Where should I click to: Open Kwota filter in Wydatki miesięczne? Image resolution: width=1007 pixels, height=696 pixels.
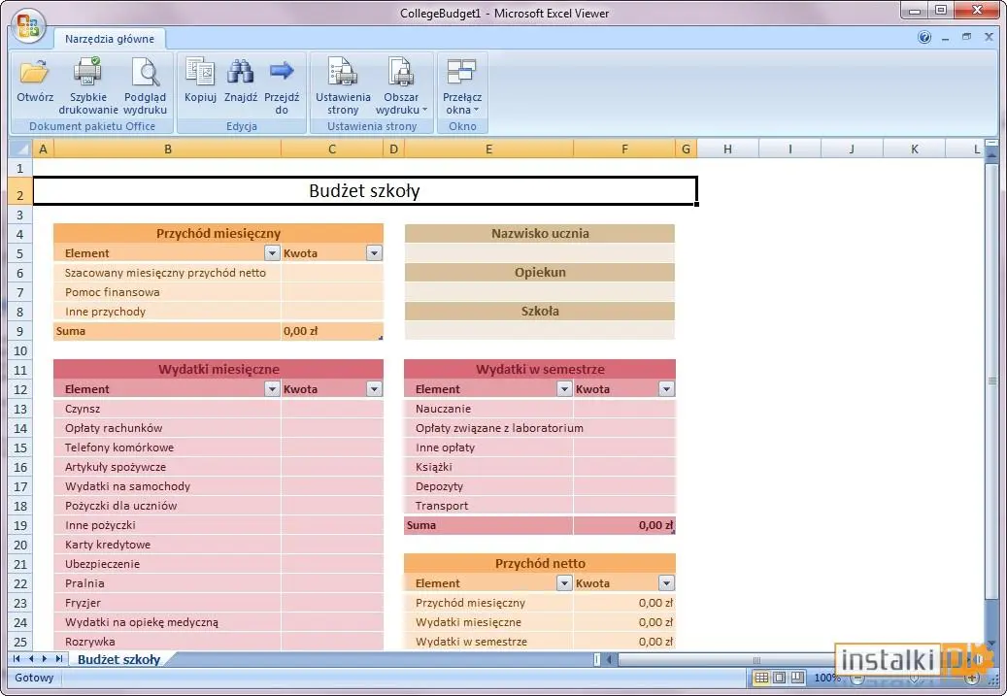[x=375, y=389]
